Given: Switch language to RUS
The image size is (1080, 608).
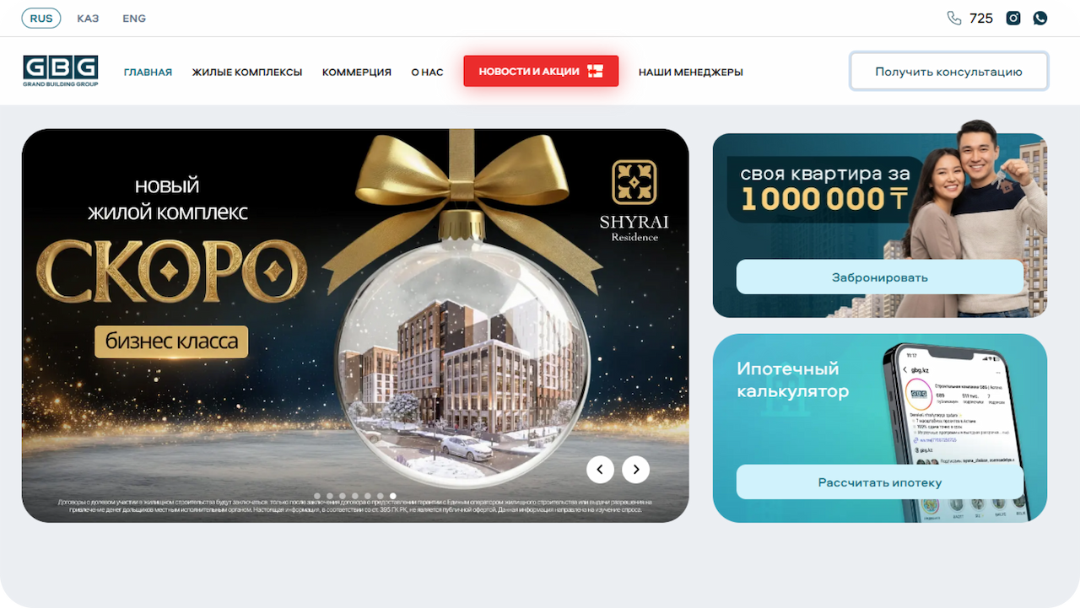Looking at the screenshot, I should pos(41,19).
